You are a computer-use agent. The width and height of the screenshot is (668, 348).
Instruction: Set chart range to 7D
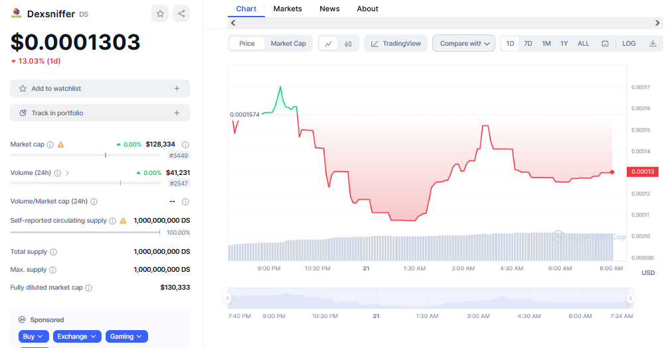528,43
